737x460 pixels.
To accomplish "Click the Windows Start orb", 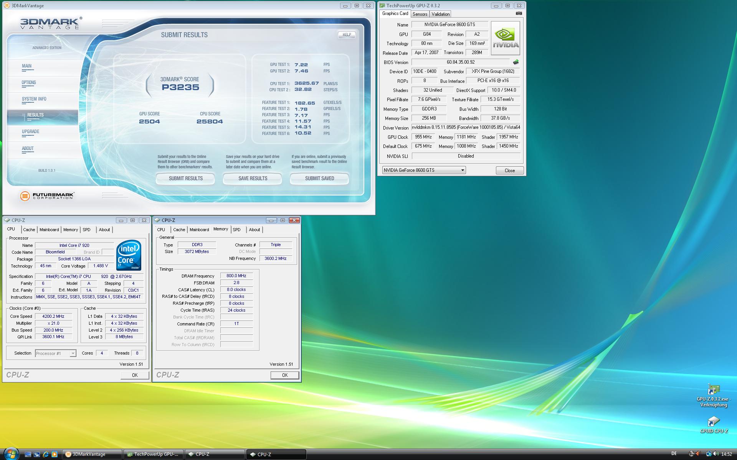I will [x=11, y=454].
